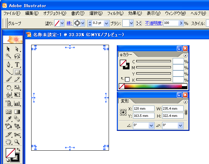
Task: Swap fill and stroke in toolbox
Action: 19,150
